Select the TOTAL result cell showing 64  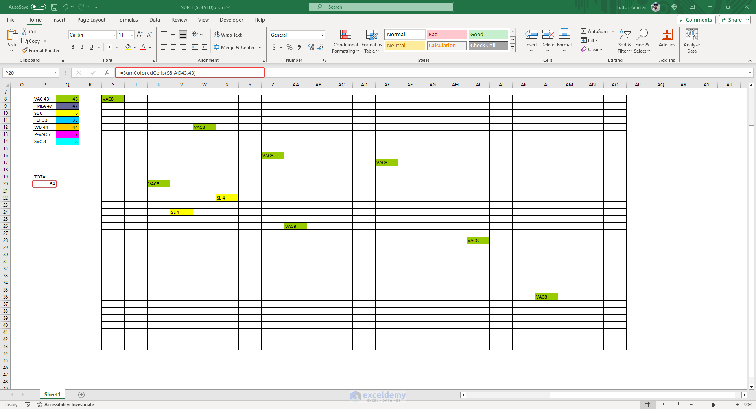point(44,184)
